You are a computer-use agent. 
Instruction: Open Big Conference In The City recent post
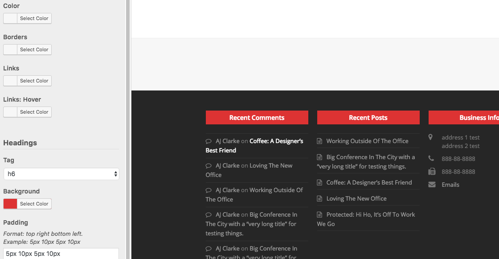366,162
